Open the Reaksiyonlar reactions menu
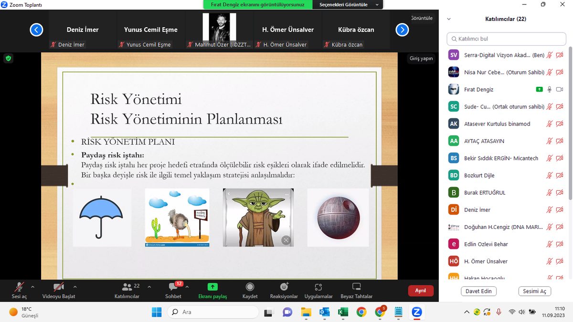The height and width of the screenshot is (322, 573). click(284, 290)
